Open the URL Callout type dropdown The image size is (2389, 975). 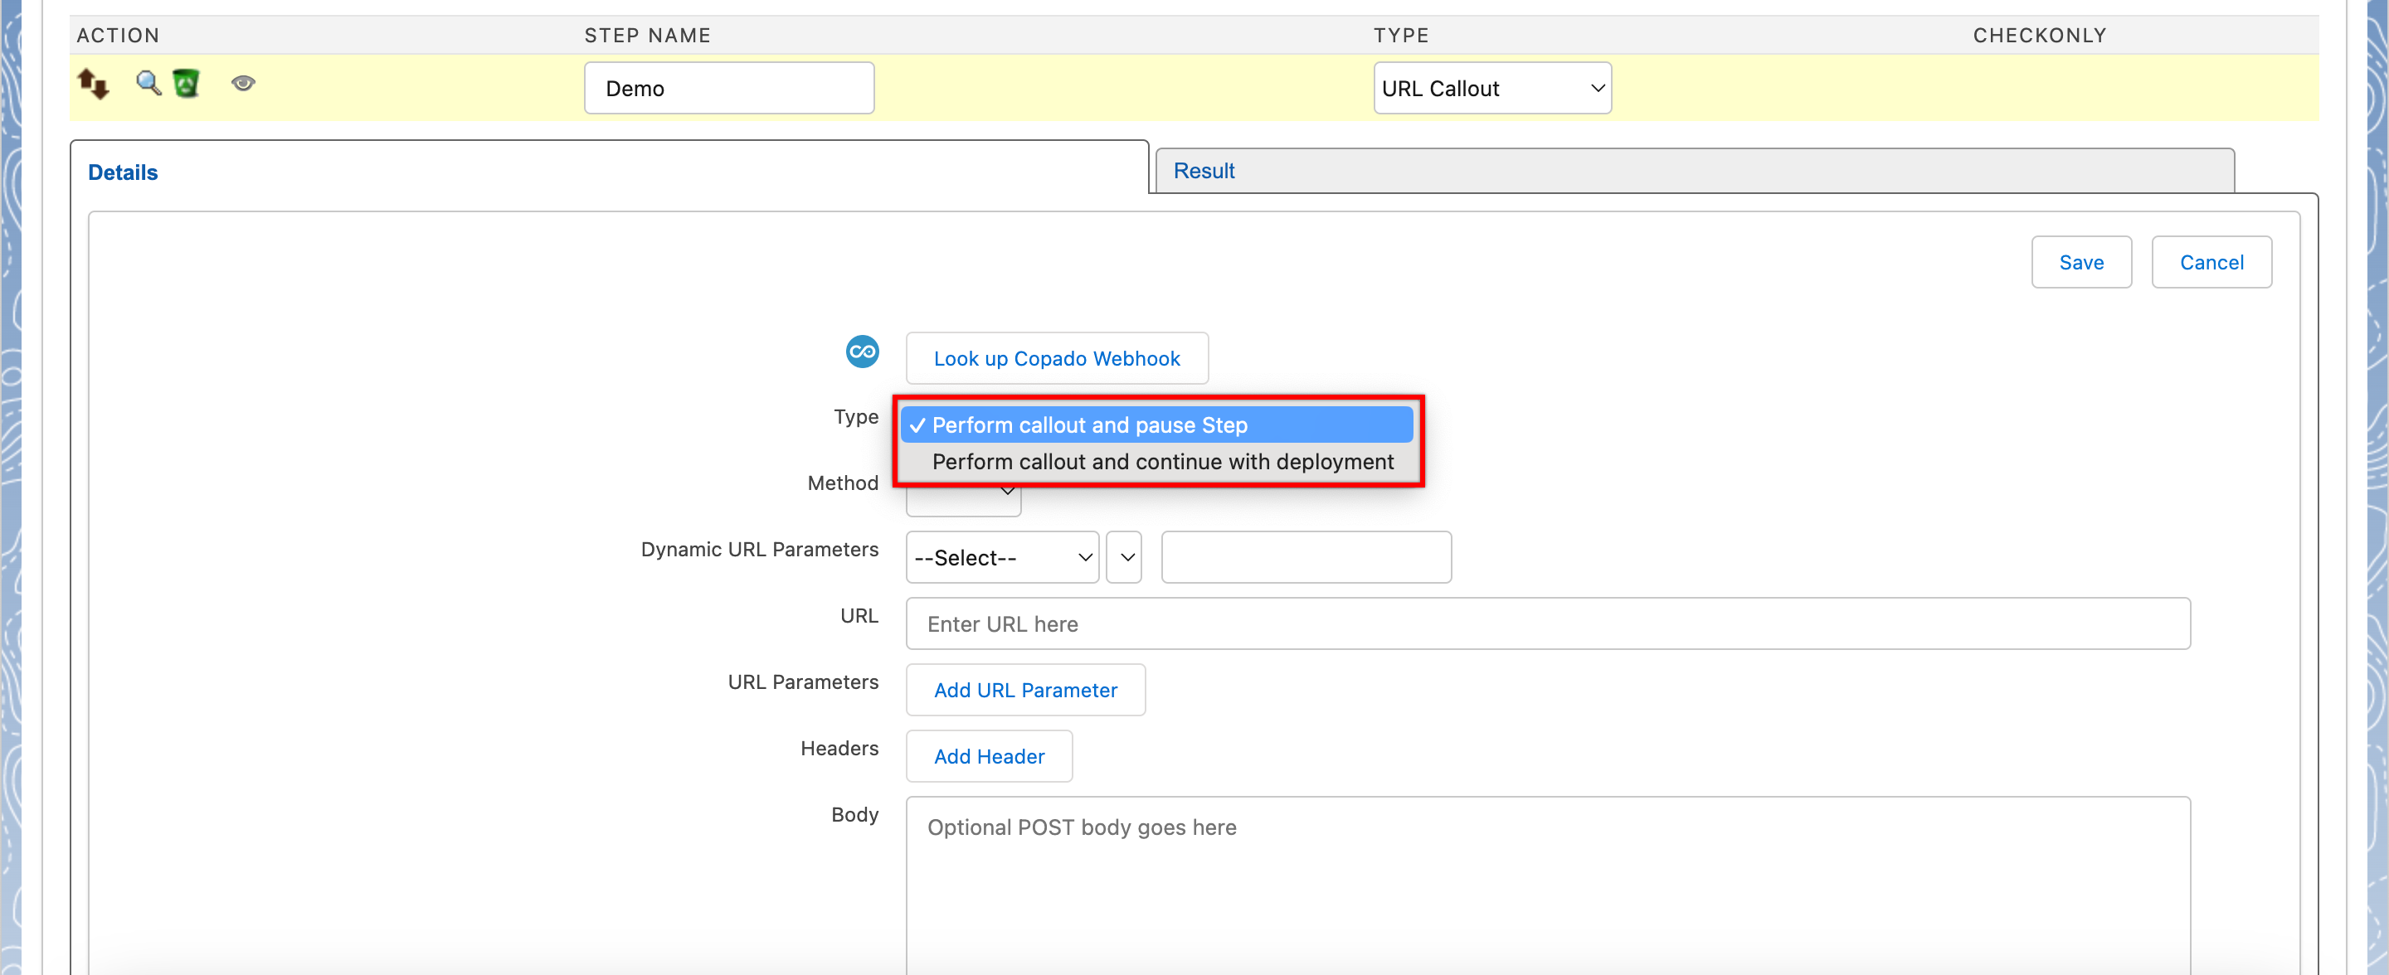click(x=1491, y=88)
